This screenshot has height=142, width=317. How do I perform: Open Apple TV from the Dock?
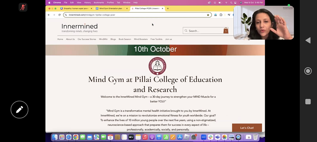[x=131, y=137]
